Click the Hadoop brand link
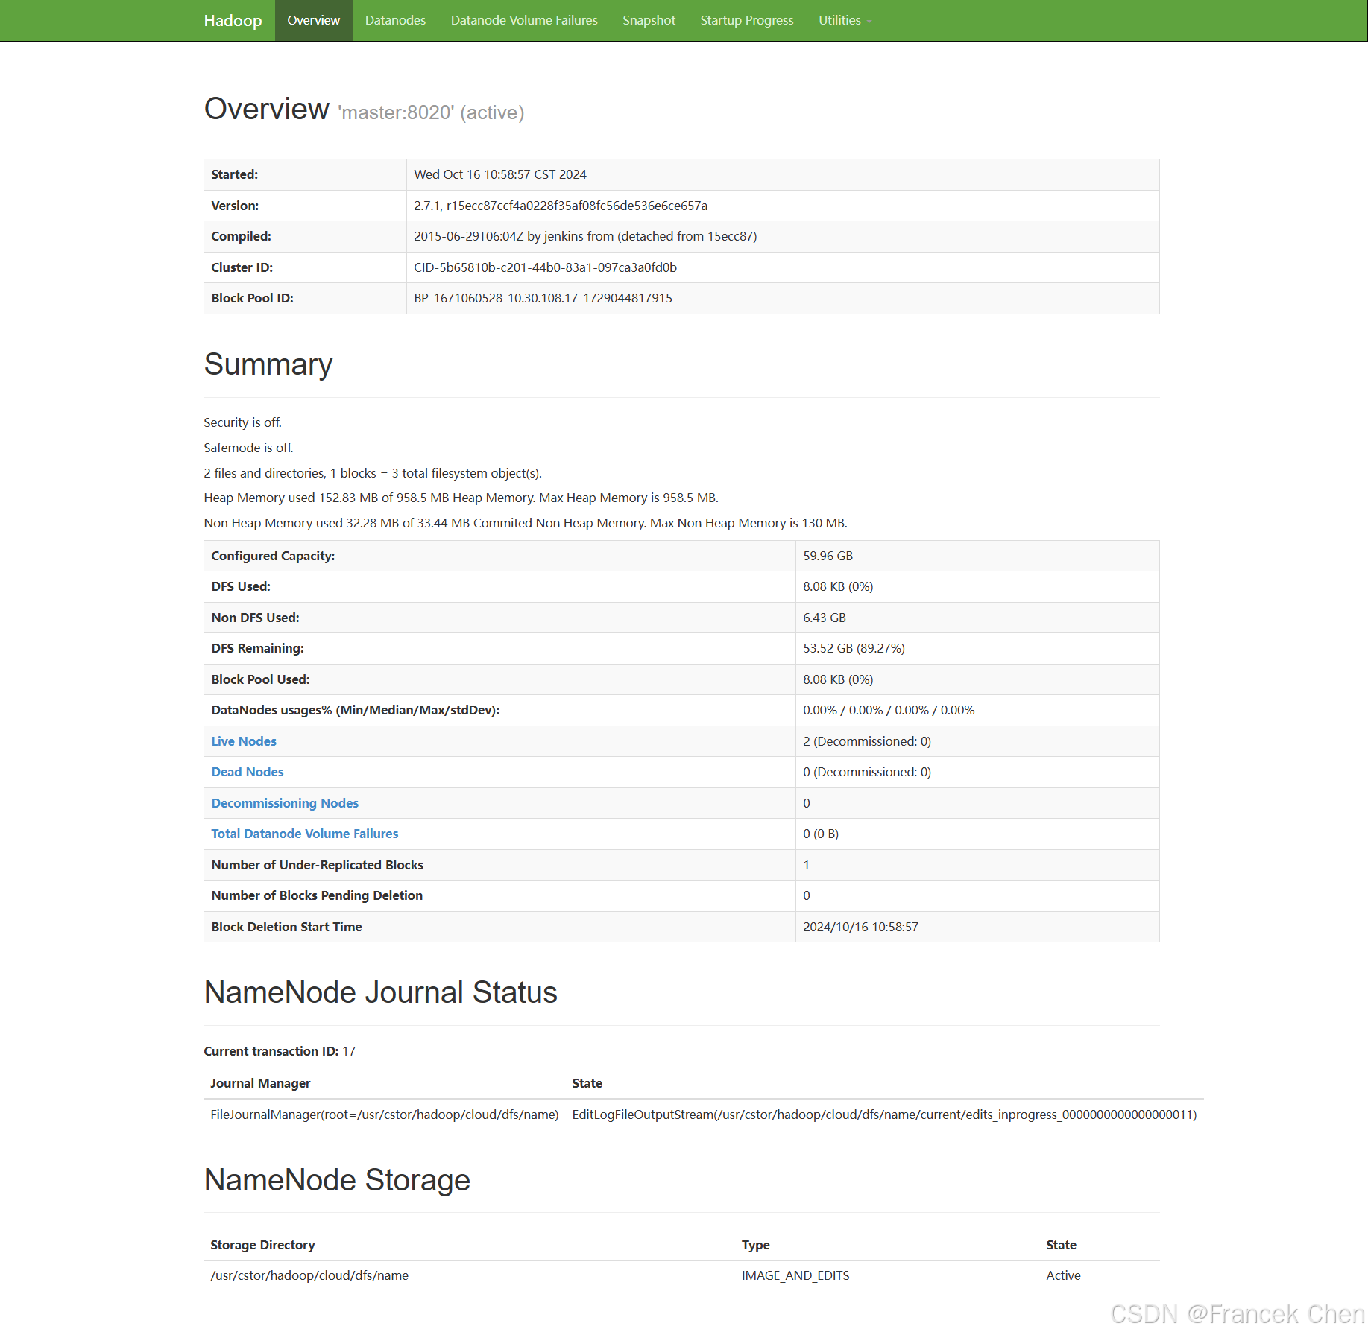Viewport: 1368px width, 1338px height. pos(233,21)
